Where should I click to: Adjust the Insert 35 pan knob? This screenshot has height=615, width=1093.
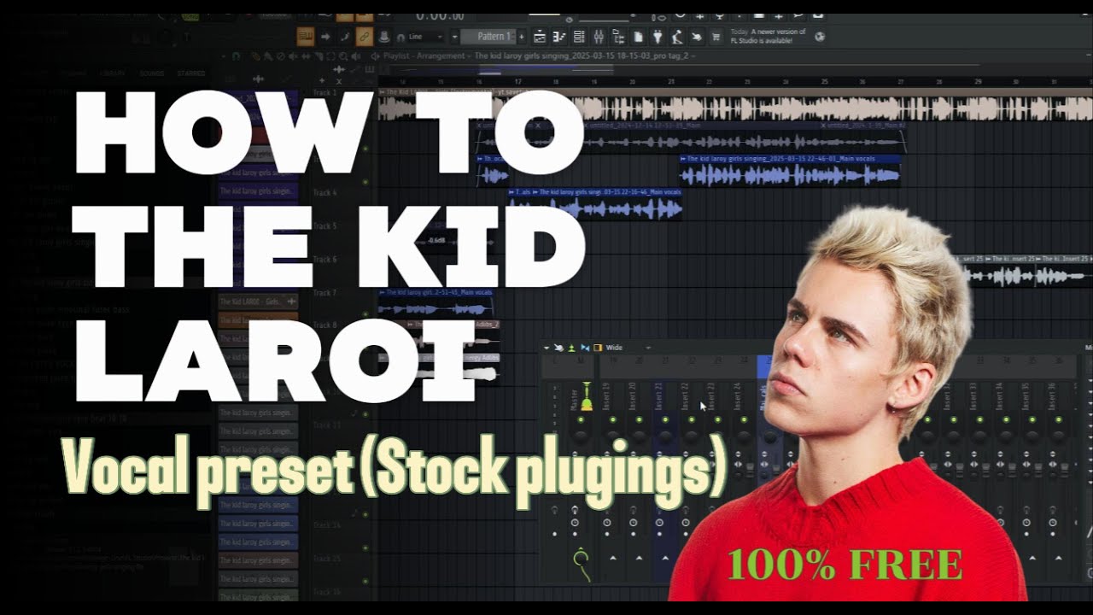[1032, 436]
